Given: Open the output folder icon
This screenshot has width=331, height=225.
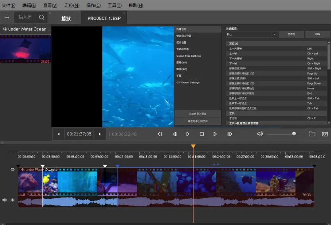Looking at the screenshot, I should coord(312,134).
